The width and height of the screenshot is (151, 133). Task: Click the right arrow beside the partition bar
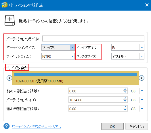(142, 78)
